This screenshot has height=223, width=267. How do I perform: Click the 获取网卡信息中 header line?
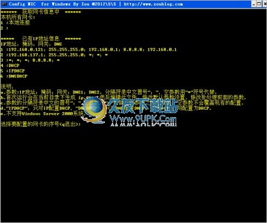[41, 12]
